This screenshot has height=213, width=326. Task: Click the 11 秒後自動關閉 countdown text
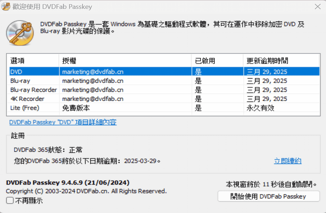271,184
